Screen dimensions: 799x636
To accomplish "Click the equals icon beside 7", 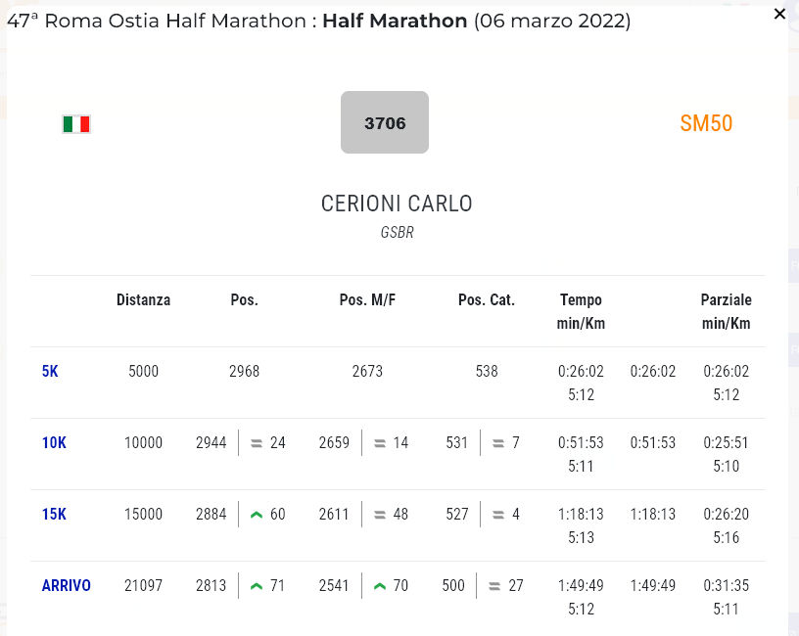I will [x=498, y=443].
